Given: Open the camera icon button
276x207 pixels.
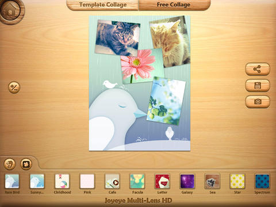Looking at the screenshot, I should coord(258,102).
